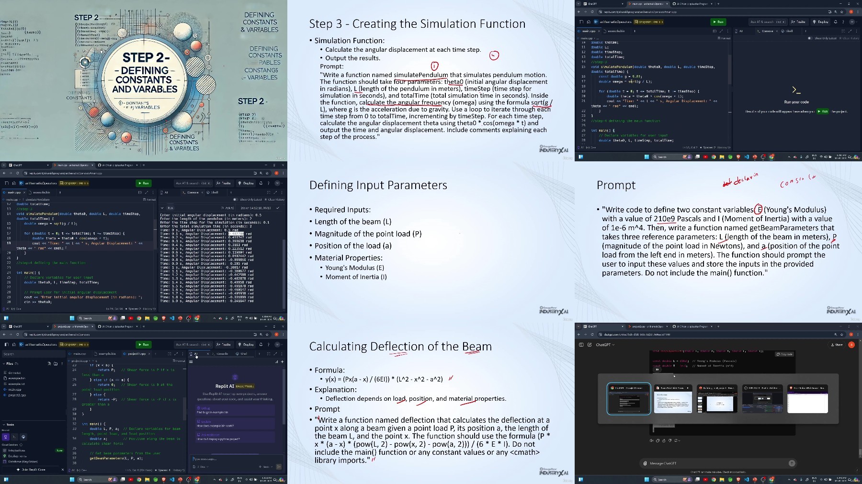Click Run in the Replit window with Files sidebar
The height and width of the screenshot is (484, 862).
[143, 344]
